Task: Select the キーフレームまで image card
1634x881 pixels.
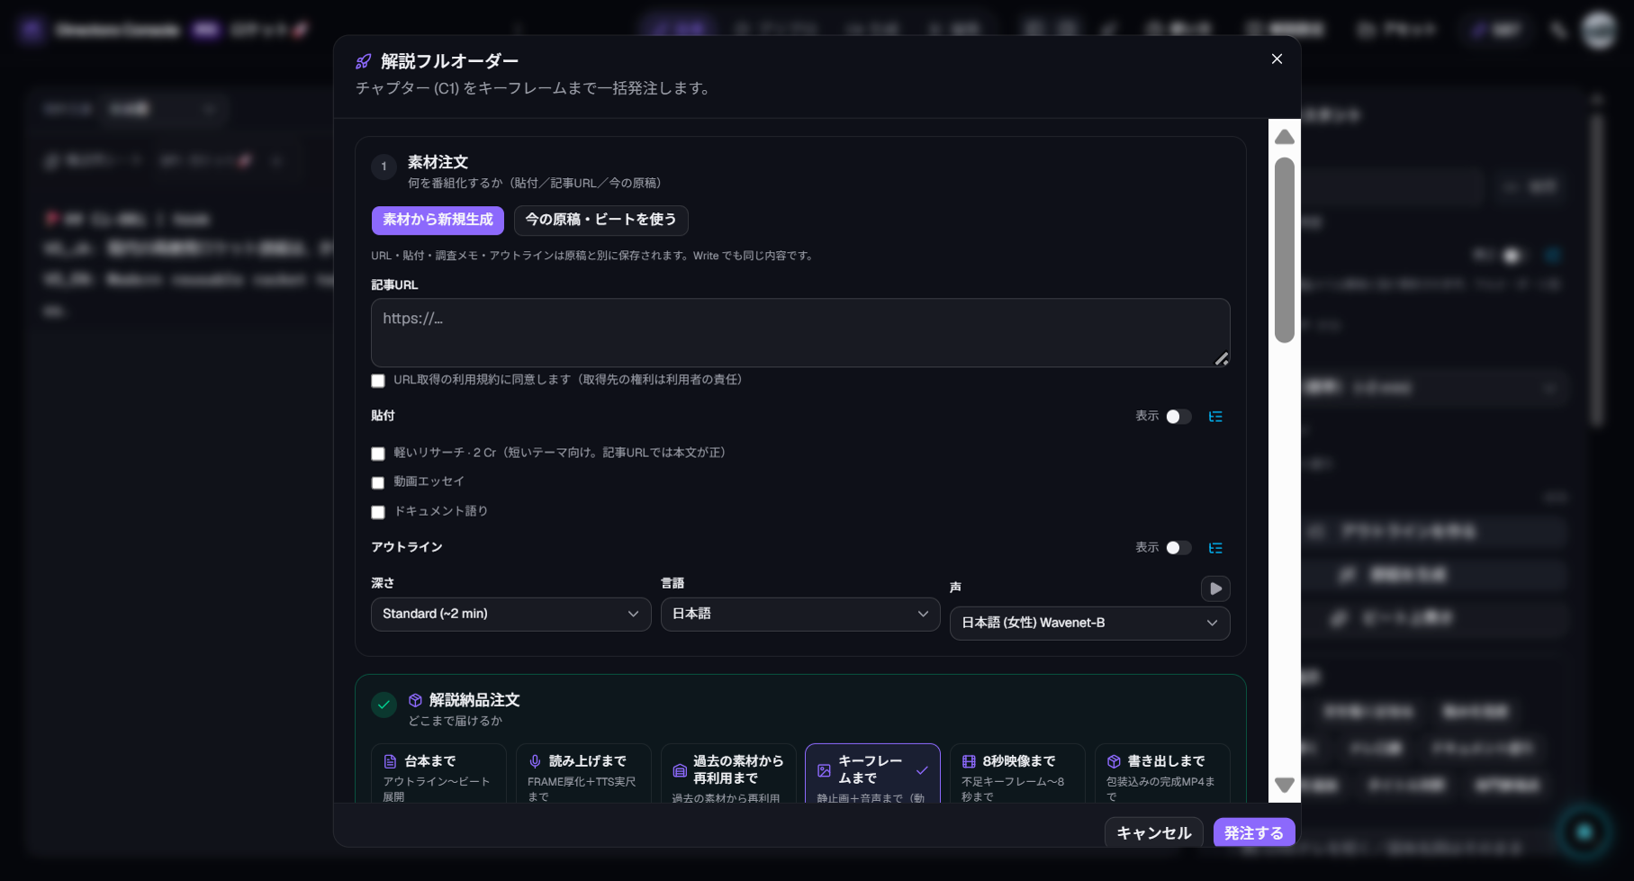Action: click(872, 774)
